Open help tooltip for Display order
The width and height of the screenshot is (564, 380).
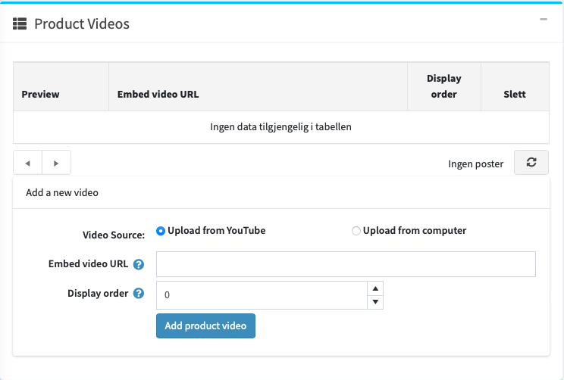(x=139, y=294)
